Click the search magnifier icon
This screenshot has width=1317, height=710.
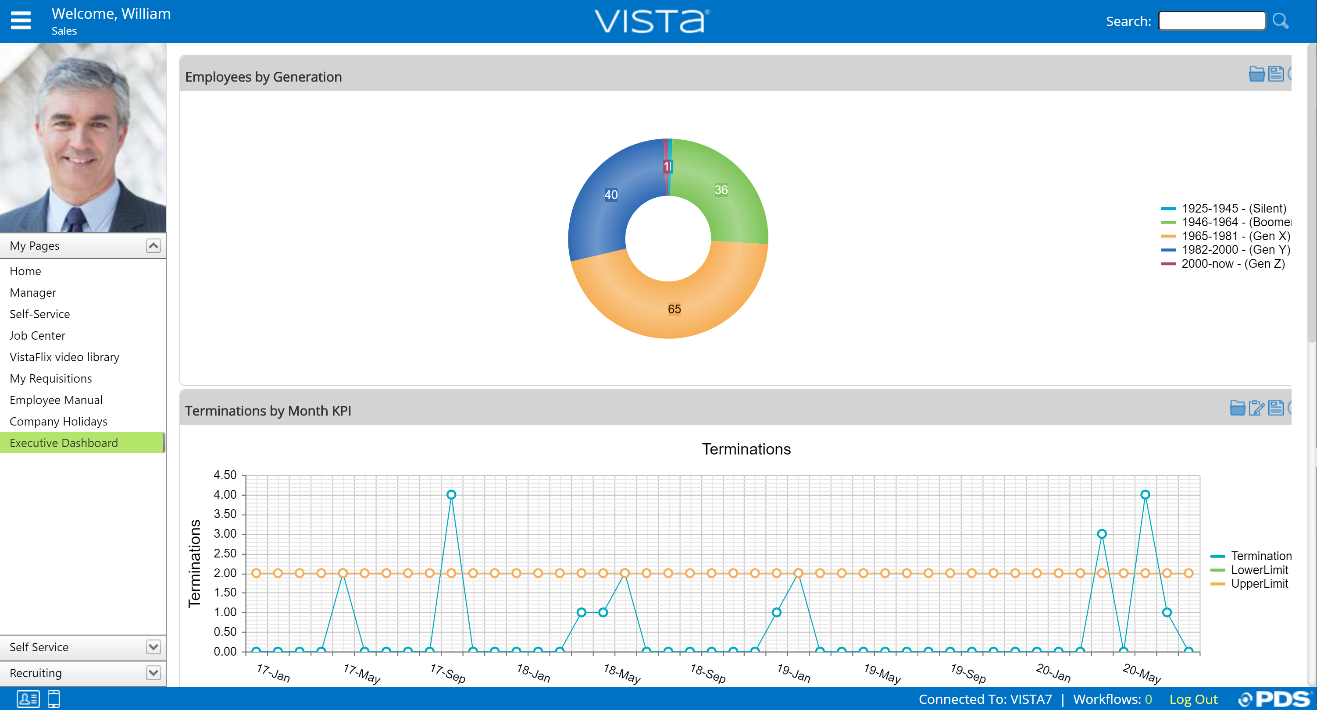1280,21
